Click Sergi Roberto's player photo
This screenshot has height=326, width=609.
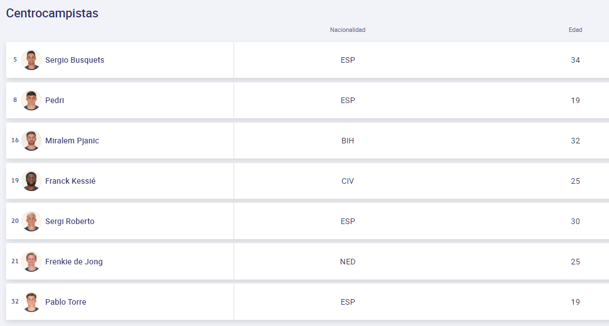pos(31,221)
